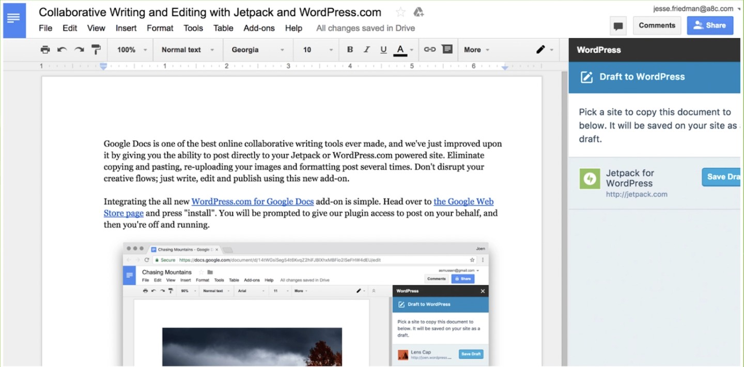Viewport: 744px width, 367px height.
Task: Toggle bold formatting
Action: [350, 50]
